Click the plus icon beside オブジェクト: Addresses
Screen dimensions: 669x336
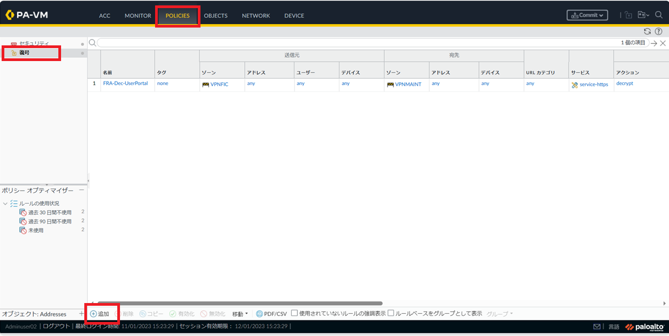pyautogui.click(x=81, y=314)
